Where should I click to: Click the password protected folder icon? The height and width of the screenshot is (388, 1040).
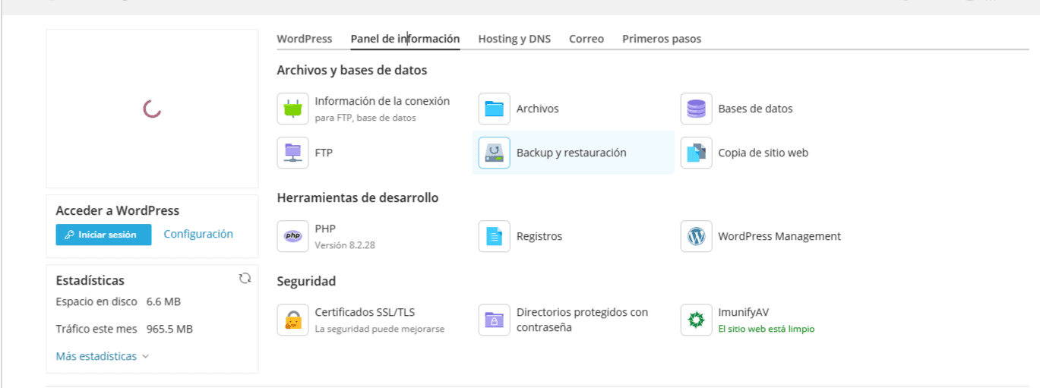click(495, 320)
